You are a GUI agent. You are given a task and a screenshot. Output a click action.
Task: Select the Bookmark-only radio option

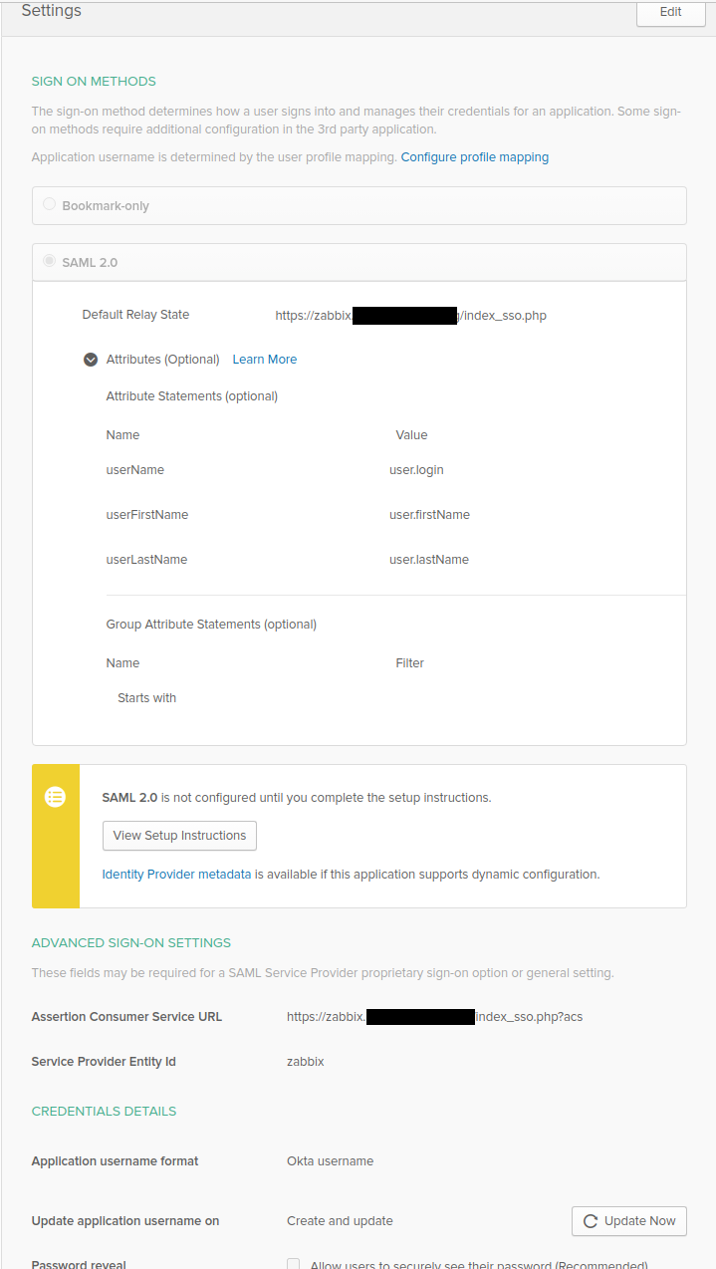[49, 204]
